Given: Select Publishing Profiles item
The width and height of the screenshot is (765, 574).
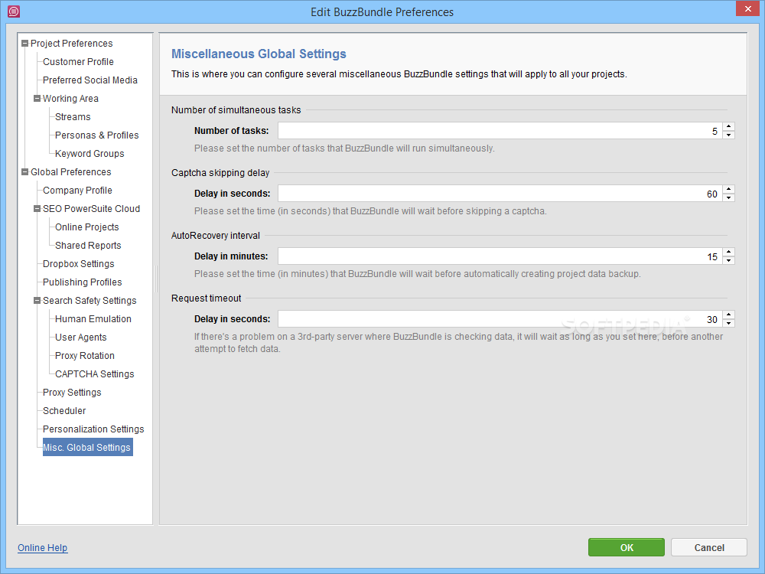Looking at the screenshot, I should point(83,282).
